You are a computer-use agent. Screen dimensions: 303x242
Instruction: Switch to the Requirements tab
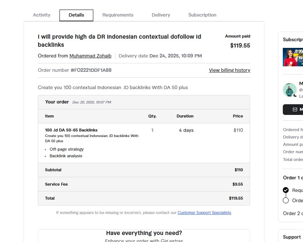[x=118, y=15]
